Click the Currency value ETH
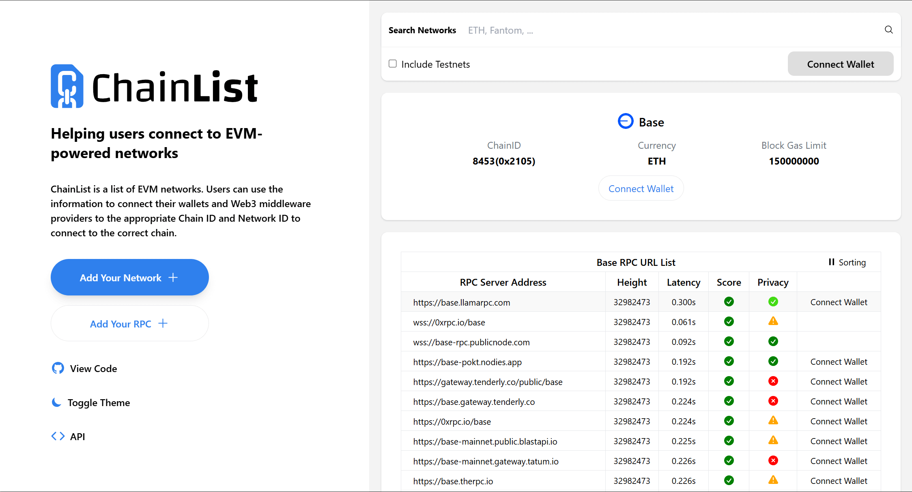 click(x=656, y=161)
